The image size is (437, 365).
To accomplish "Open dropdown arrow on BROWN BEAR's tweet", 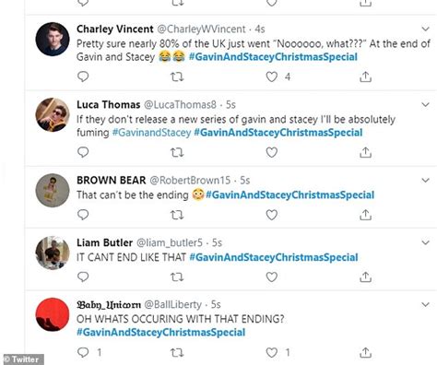I will click(x=425, y=180).
